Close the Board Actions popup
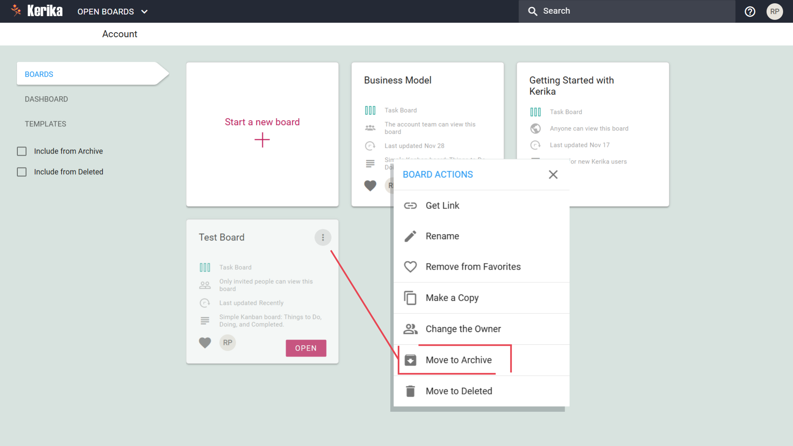This screenshot has width=793, height=446. click(553, 175)
